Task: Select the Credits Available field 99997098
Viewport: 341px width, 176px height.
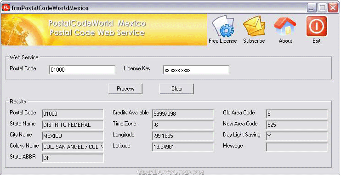Action: tap(183, 114)
